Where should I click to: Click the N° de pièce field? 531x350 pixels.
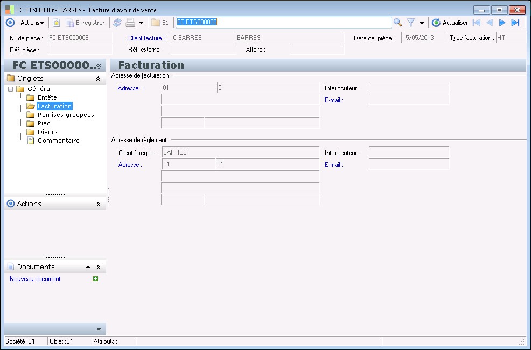pyautogui.click(x=80, y=38)
